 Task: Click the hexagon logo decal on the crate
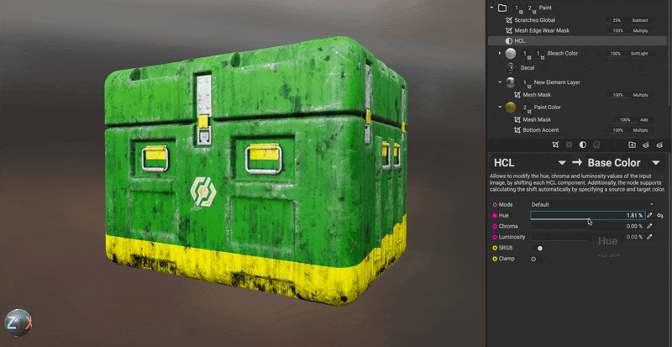203,192
